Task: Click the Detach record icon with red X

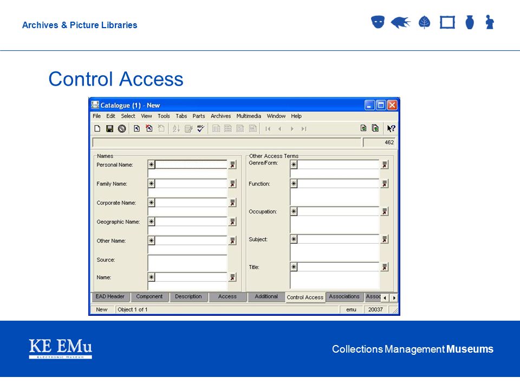Action: (149, 129)
